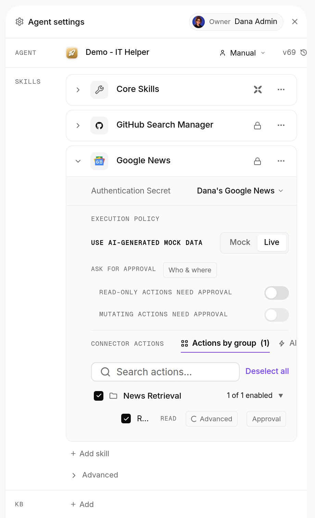Click Deselect all link

pyautogui.click(x=267, y=371)
